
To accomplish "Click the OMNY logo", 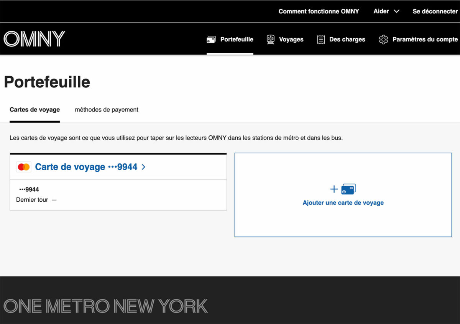I will pyautogui.click(x=34, y=39).
